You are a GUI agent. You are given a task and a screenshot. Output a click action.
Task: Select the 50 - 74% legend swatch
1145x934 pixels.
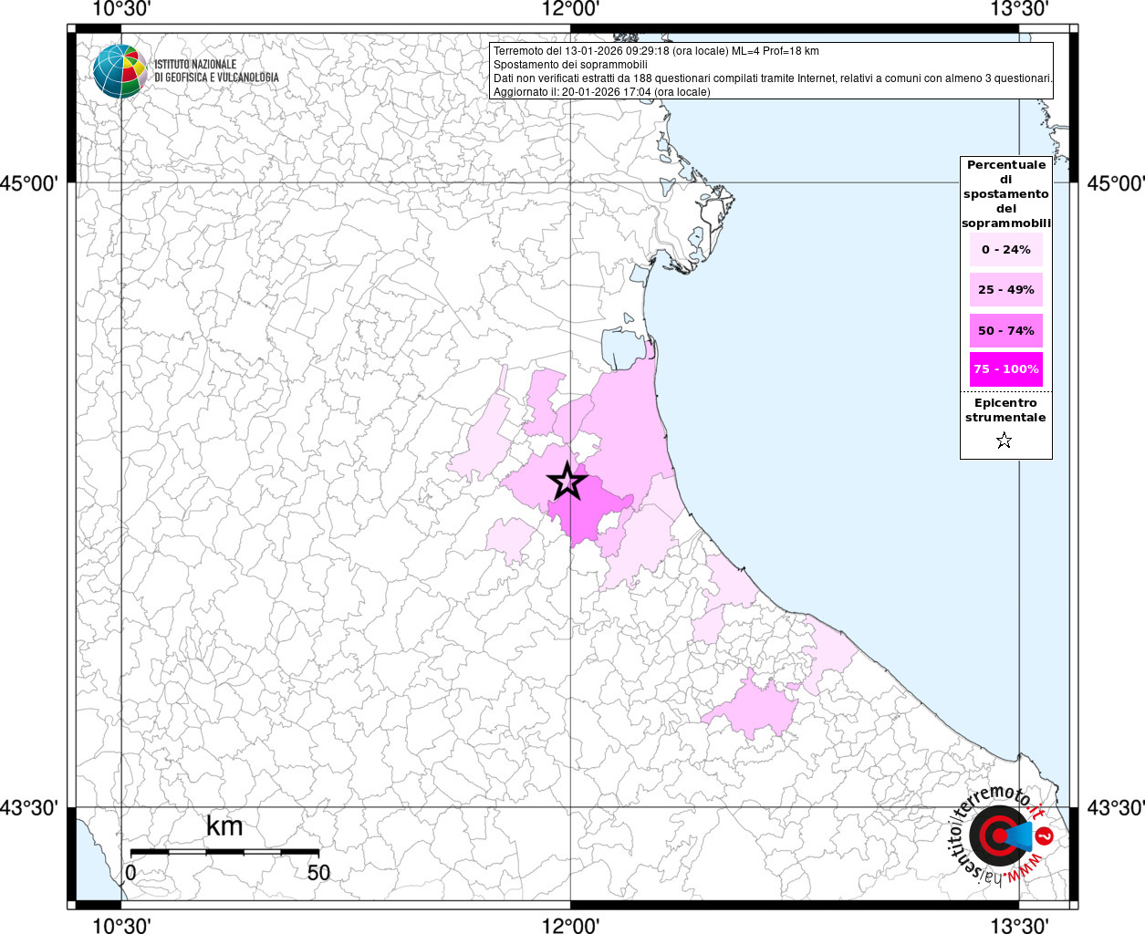pyautogui.click(x=1006, y=331)
